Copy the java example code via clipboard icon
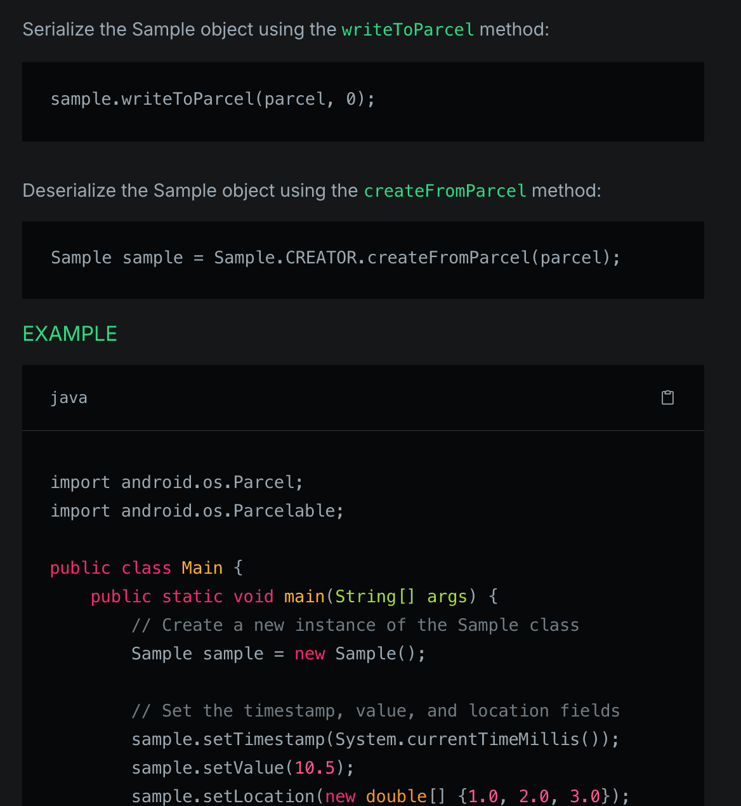Screen dimensions: 741x806 (x=667, y=398)
